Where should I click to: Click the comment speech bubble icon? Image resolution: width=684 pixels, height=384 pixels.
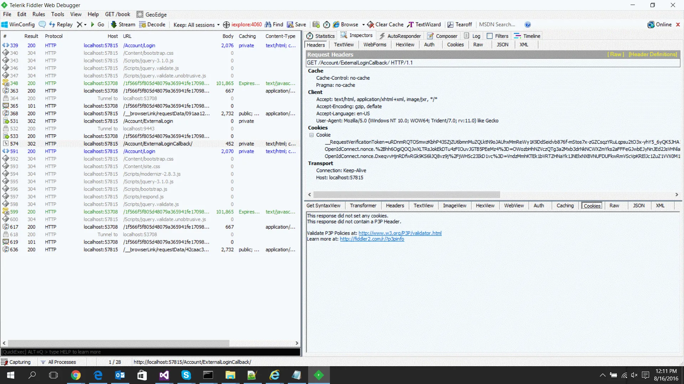[x=42, y=25]
